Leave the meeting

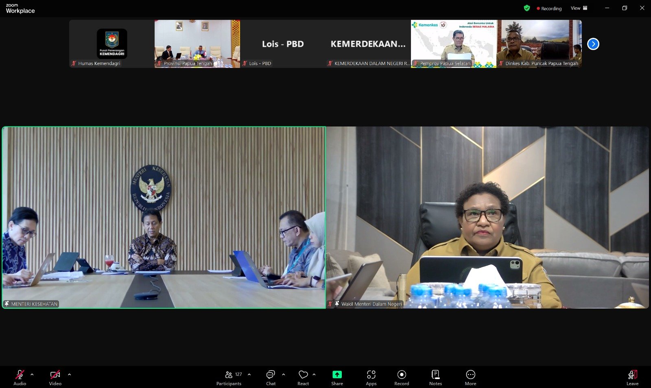[x=632, y=377]
